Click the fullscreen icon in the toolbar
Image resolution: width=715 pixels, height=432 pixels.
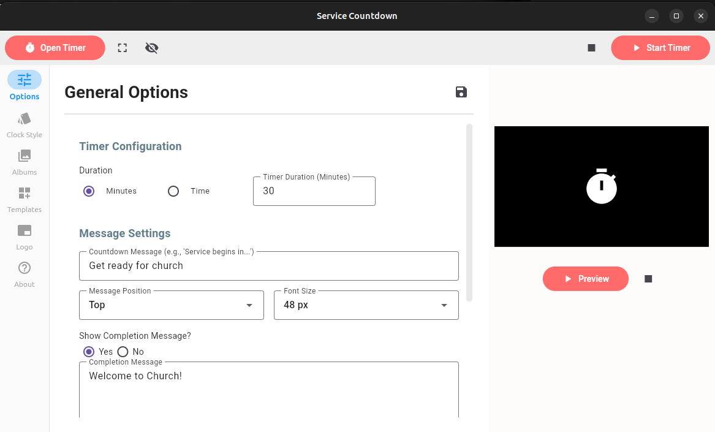tap(123, 48)
